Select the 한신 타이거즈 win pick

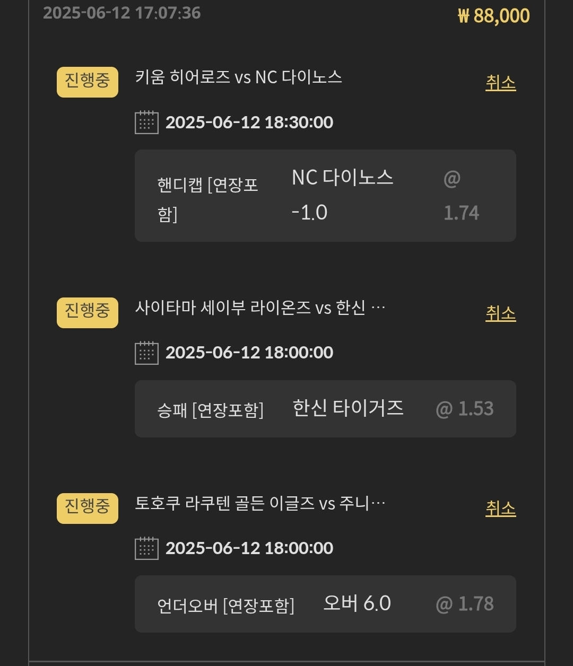pos(348,408)
